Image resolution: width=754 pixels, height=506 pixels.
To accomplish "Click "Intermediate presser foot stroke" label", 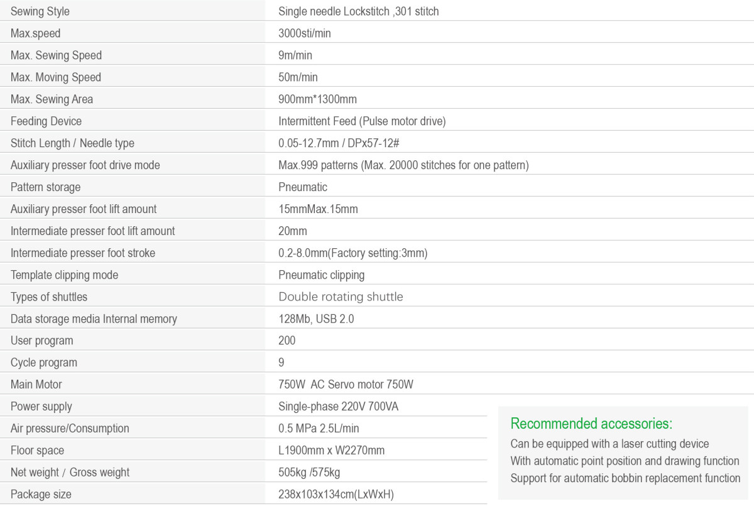I will coord(83,253).
